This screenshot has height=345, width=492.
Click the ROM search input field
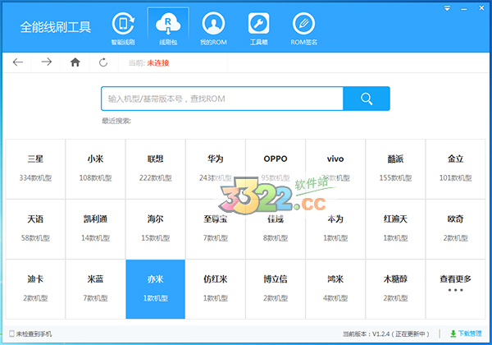221,99
